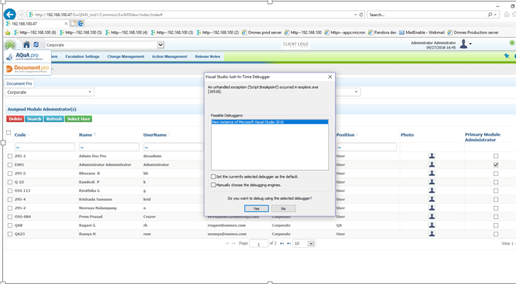Focus the Name column filter field
The image size is (516, 284).
click(x=109, y=147)
